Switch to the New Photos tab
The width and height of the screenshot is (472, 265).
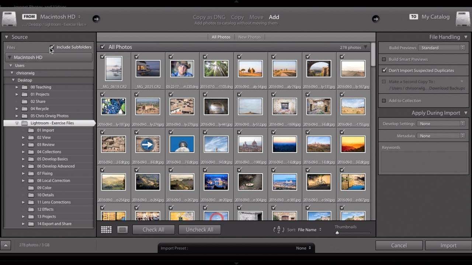pos(249,37)
